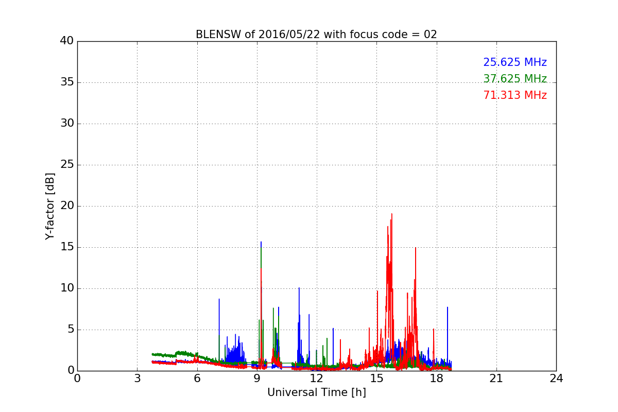
Task: Click the x-axis tick label '12'
Action: tap(317, 379)
